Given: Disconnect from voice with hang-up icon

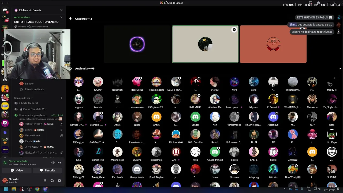Looking at the screenshot, I should [x=59, y=163].
